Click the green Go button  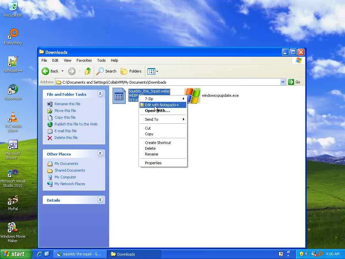[x=294, y=82]
